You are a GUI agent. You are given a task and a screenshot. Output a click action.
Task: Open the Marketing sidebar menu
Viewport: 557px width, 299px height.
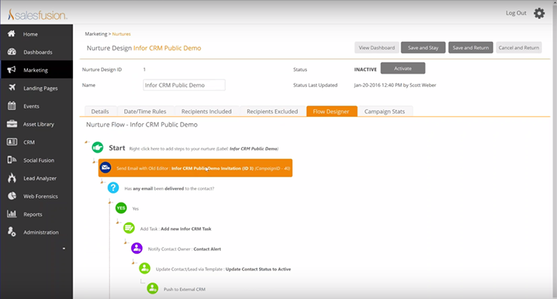(36, 70)
